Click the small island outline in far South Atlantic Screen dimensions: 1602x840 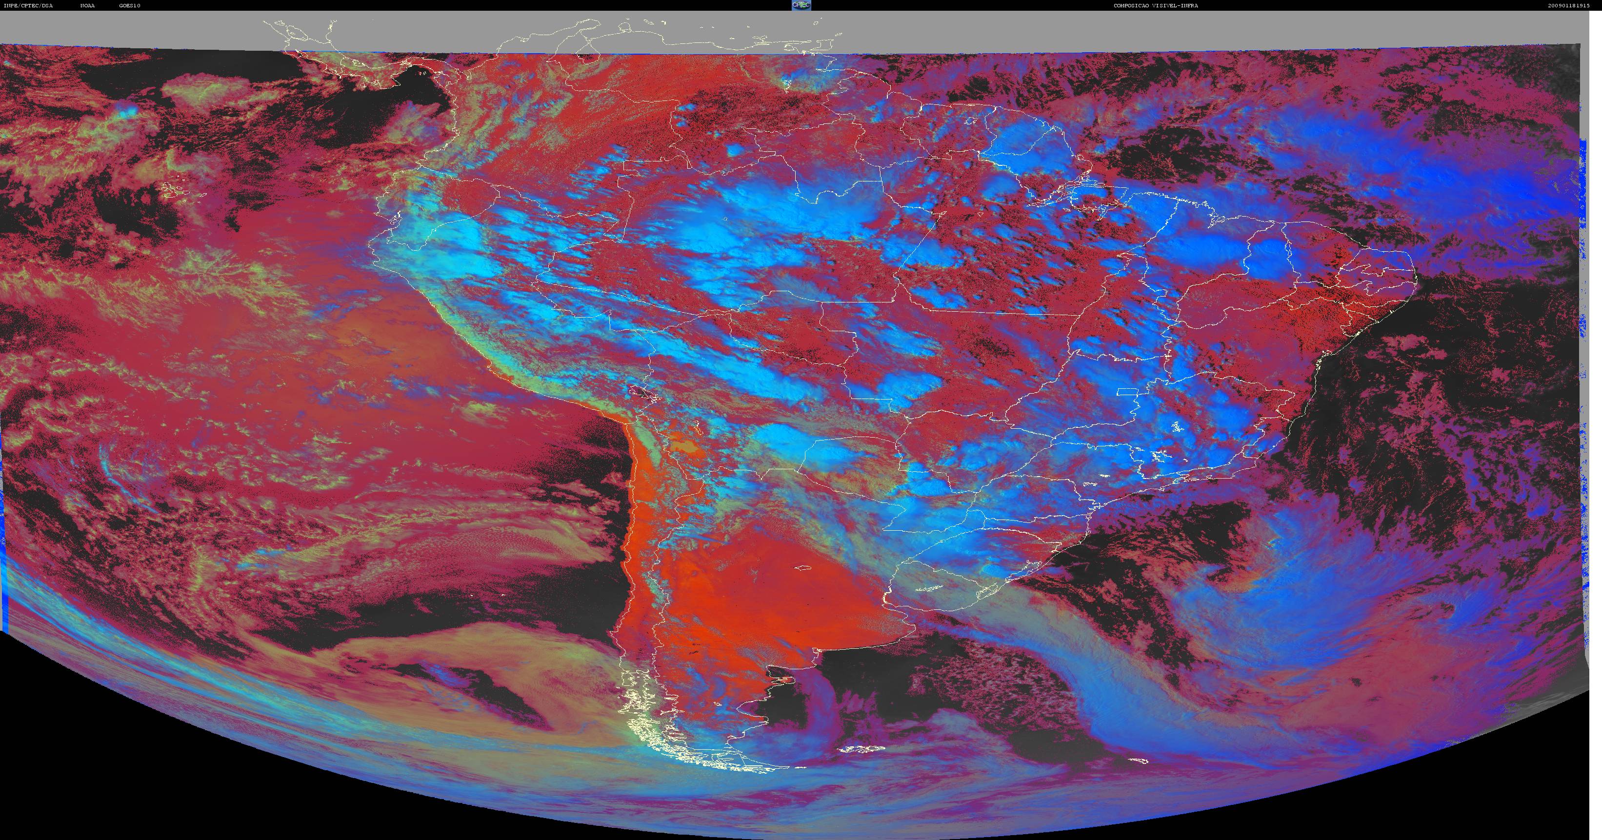tap(1140, 760)
